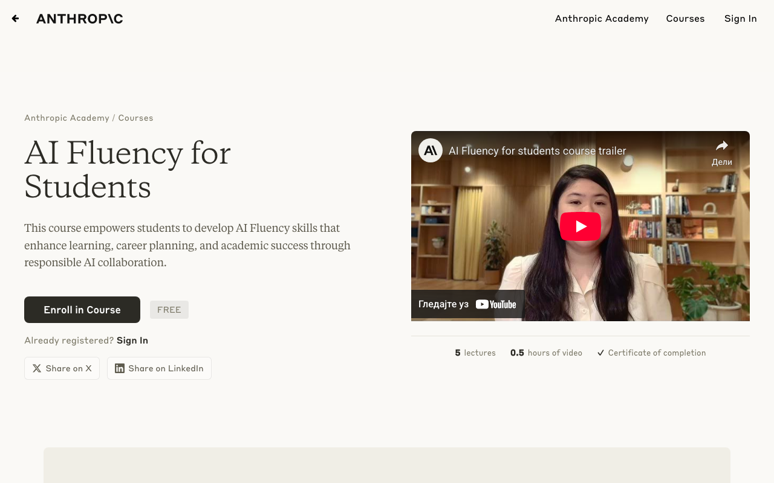Click the YouTube logo in video
This screenshot has width=774, height=483.
(x=496, y=304)
